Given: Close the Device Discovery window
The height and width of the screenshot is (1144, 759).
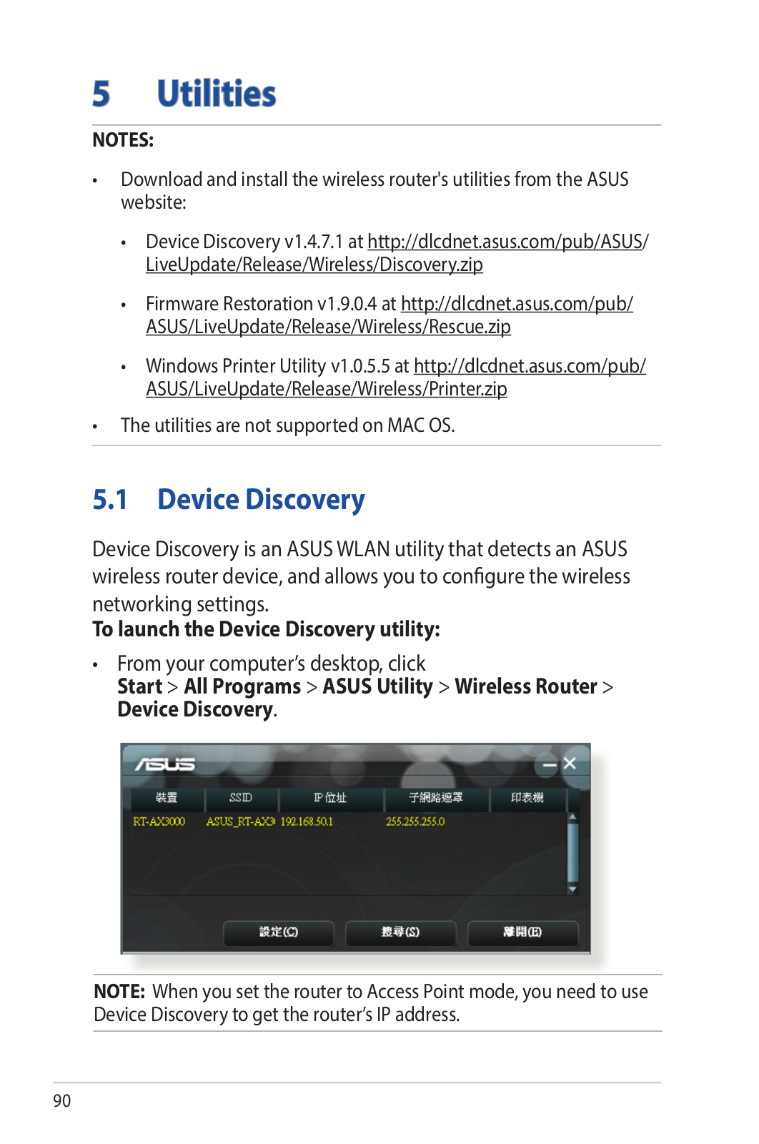Looking at the screenshot, I should (570, 764).
